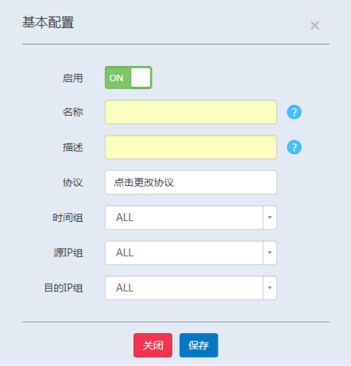Open the 源IP组 dropdown arrow
The image size is (351, 366).
click(x=270, y=252)
